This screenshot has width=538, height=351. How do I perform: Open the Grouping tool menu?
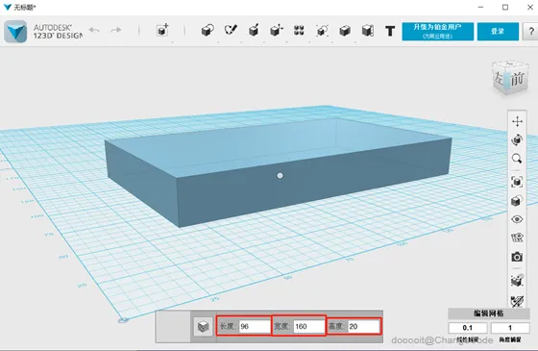tap(322, 31)
